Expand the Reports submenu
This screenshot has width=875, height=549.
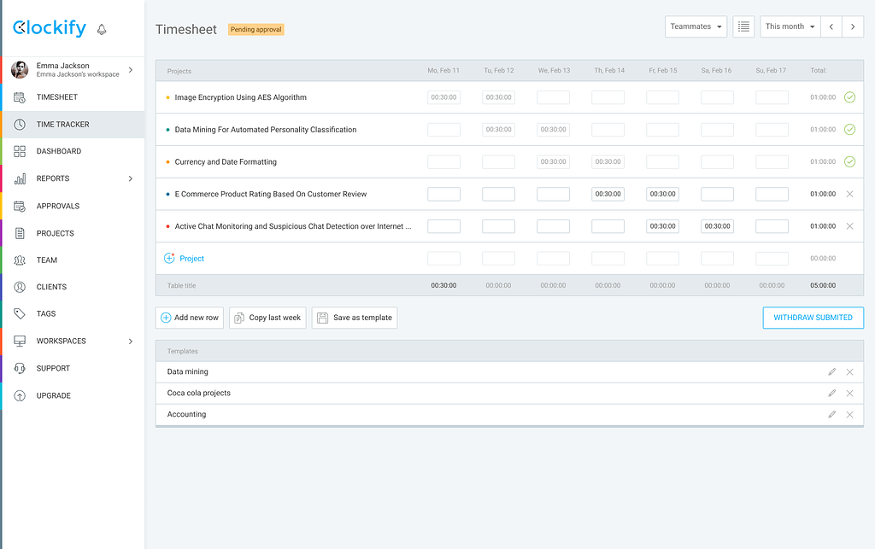pos(130,178)
